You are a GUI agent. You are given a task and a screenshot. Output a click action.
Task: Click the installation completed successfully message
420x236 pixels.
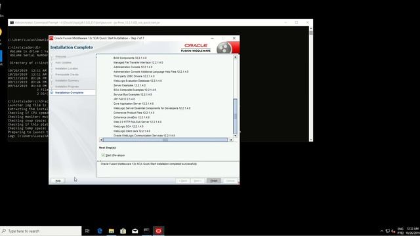pos(149,164)
